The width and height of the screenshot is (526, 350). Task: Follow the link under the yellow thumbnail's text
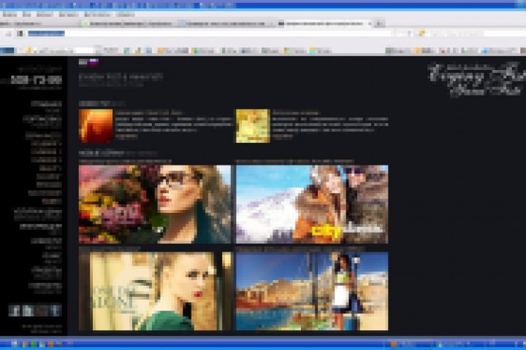click(283, 136)
